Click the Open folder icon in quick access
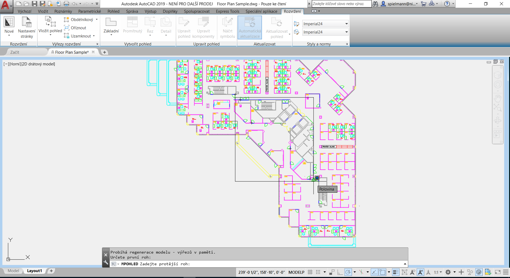Image resolution: width=510 pixels, height=278 pixels. tap(26, 4)
